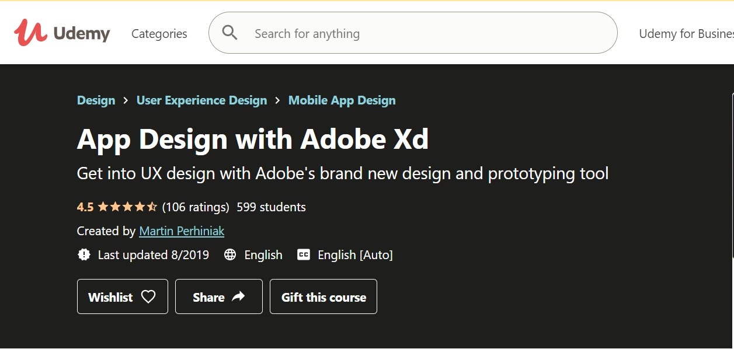Open instructor Martin Perhiniak's profile

click(182, 231)
